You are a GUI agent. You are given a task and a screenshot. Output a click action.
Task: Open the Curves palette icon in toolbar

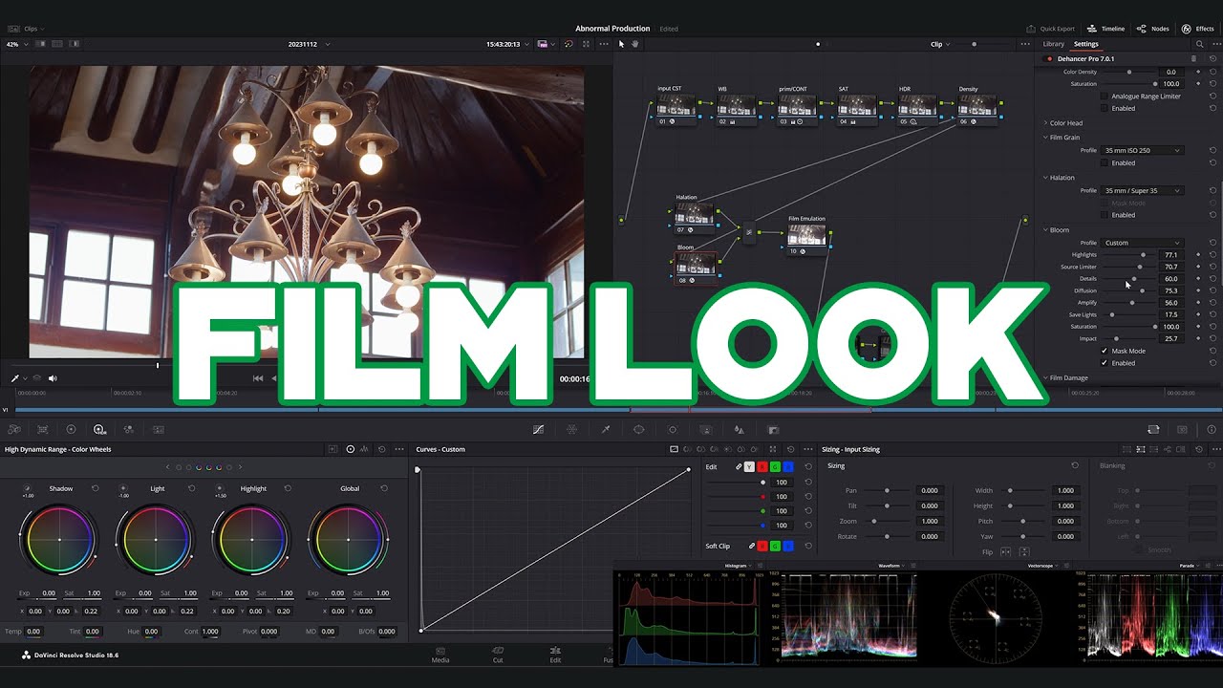(538, 430)
